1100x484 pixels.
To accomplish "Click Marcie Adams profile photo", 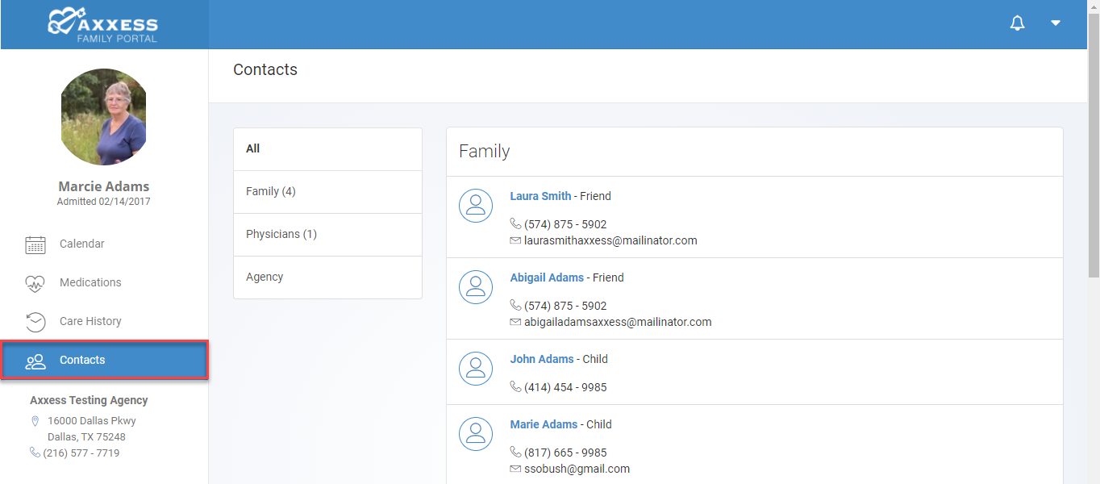I will click(104, 117).
